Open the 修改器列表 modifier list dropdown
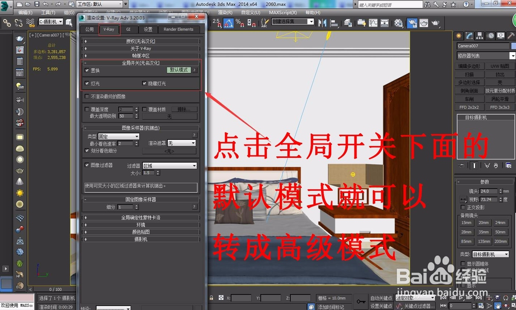 tap(486, 56)
